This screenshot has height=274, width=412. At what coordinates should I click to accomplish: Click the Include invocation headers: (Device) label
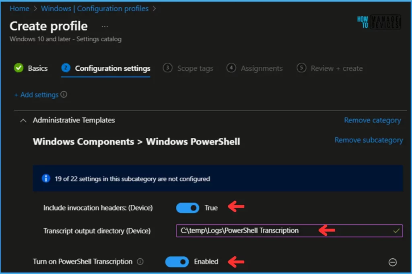[x=98, y=208]
